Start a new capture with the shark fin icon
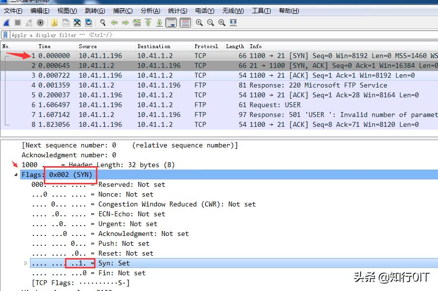The height and width of the screenshot is (291, 438). click(5, 22)
